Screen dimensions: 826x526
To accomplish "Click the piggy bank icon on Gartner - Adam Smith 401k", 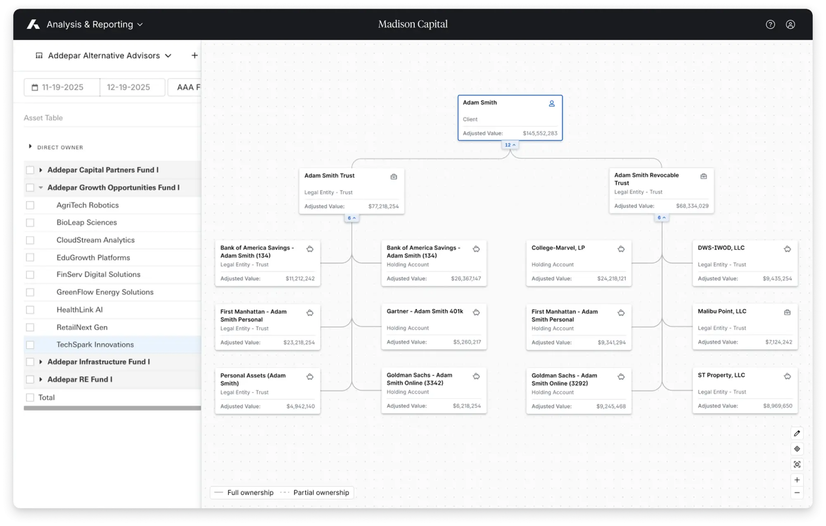I will click(x=476, y=313).
